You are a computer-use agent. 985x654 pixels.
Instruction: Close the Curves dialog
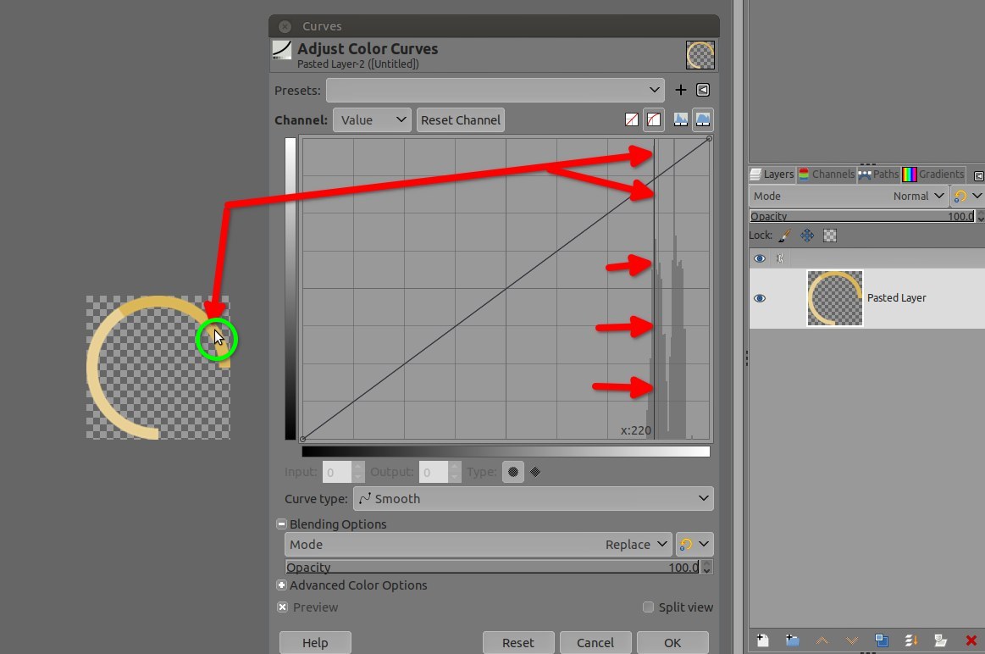[285, 26]
